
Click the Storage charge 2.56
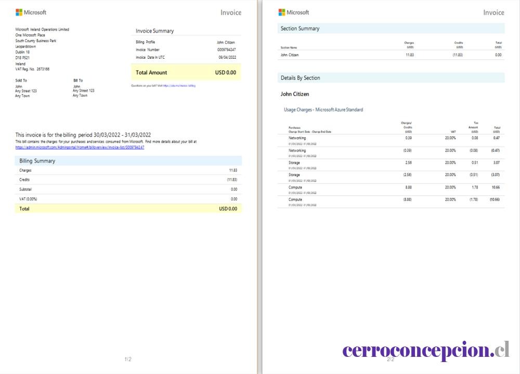(408, 163)
